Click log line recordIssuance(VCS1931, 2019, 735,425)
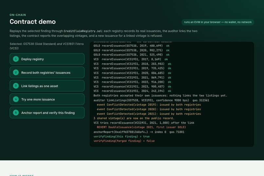The height and width of the screenshot is (176, 264). click(x=132, y=68)
